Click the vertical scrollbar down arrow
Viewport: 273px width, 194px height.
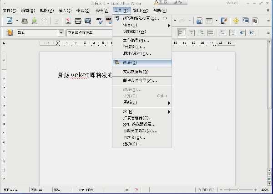pyautogui.click(x=269, y=170)
